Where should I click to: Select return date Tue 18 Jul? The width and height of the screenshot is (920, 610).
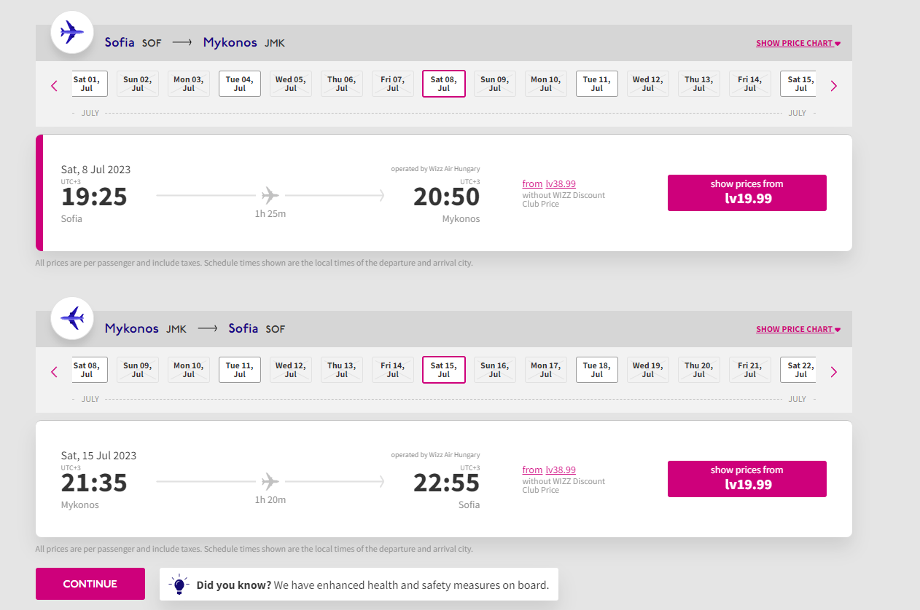coord(597,370)
